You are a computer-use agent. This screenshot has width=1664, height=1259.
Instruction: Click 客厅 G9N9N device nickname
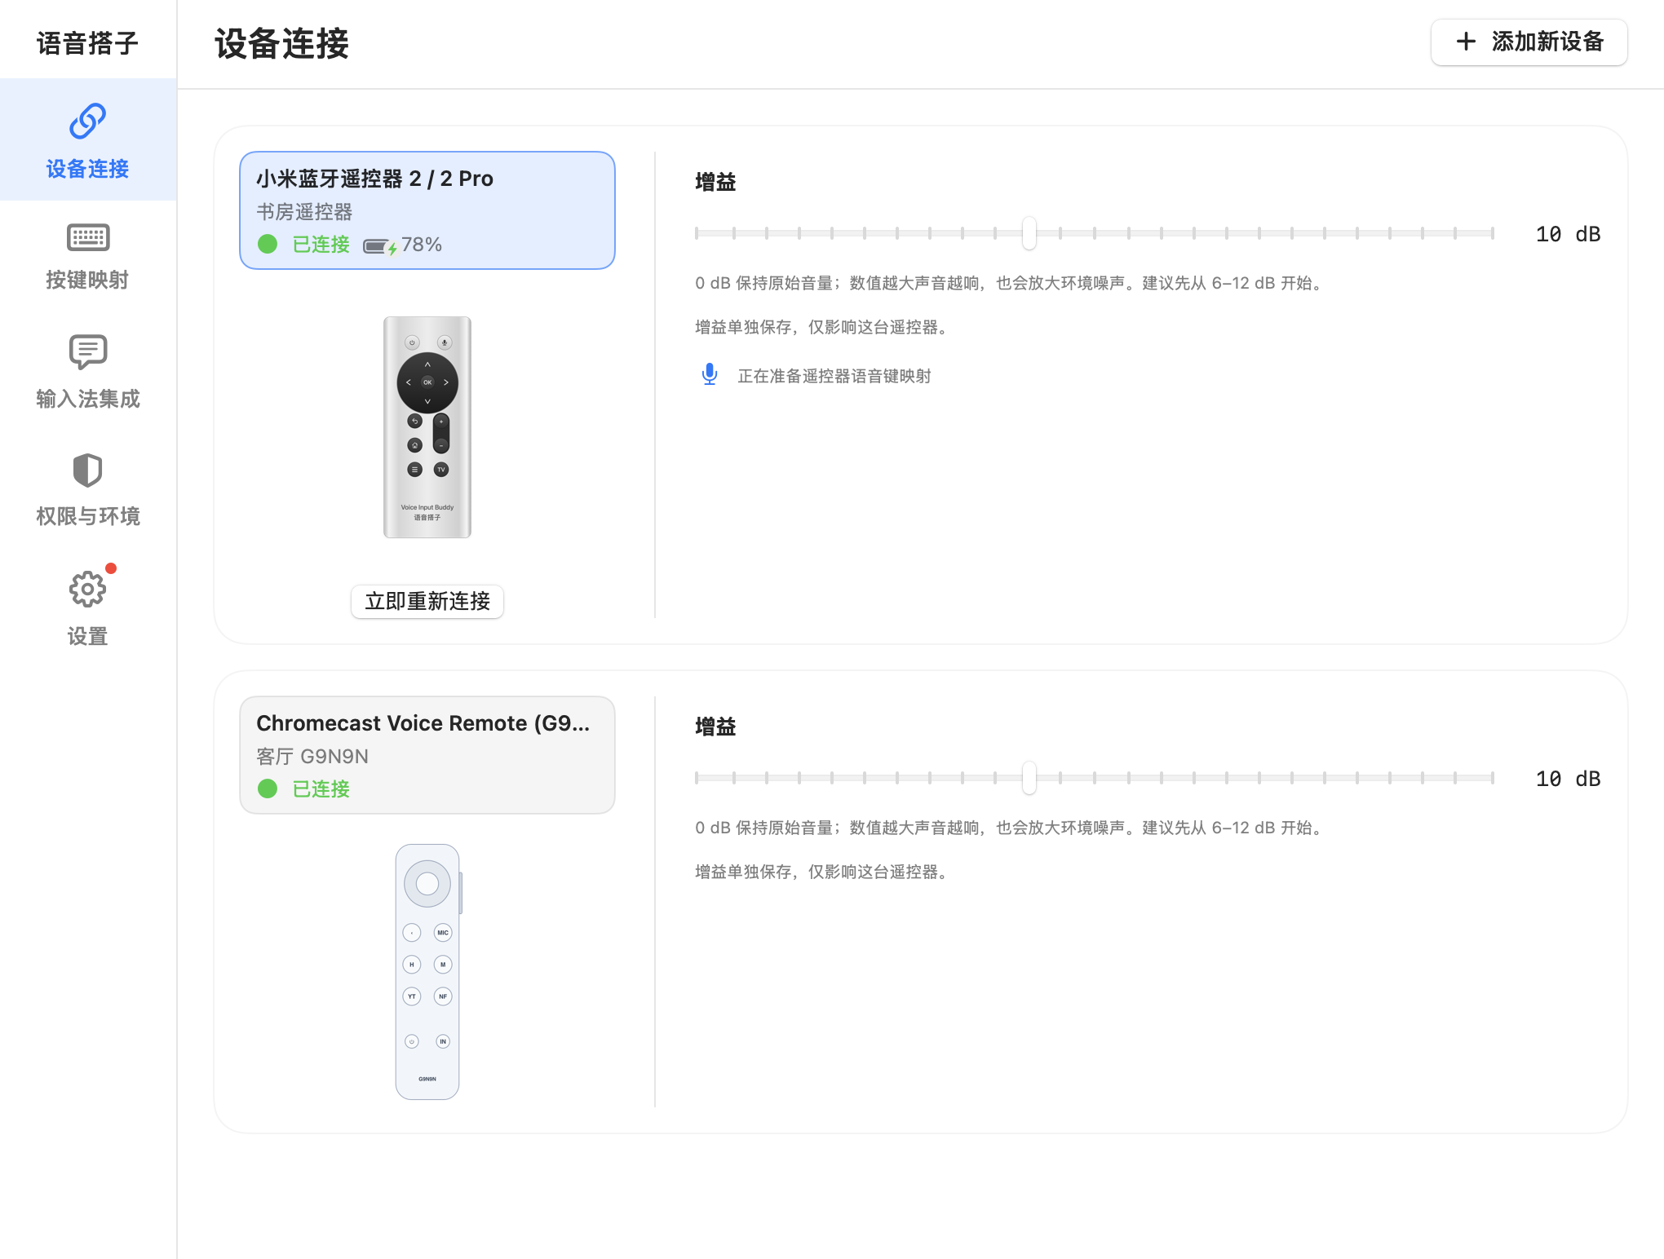point(312,757)
